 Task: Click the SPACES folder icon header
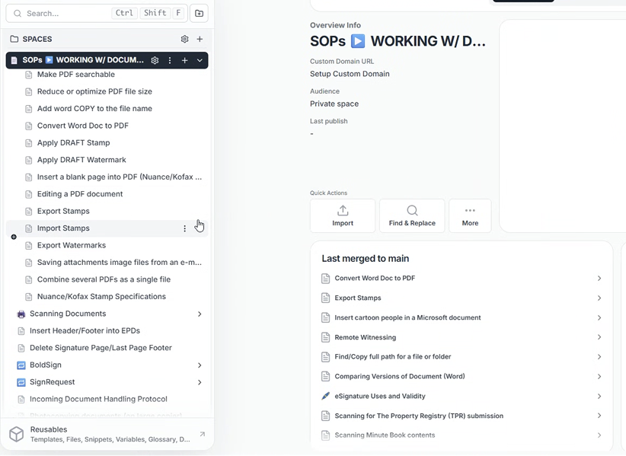coord(14,39)
